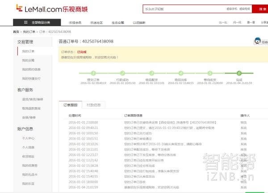Select tracking row 您的订单已支付成功
This screenshot has width=268, height=193.
coord(138,133)
